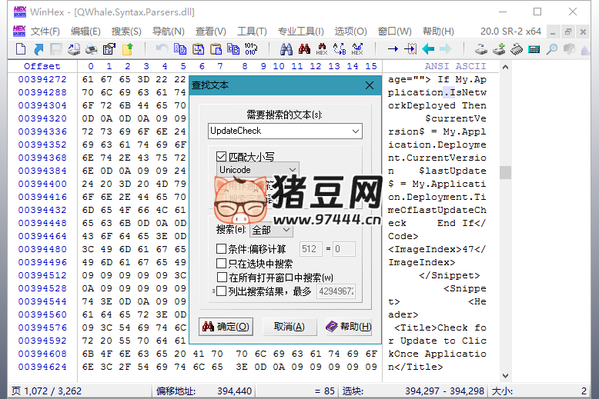Click the Open Disk icon with green plus

click(499, 49)
